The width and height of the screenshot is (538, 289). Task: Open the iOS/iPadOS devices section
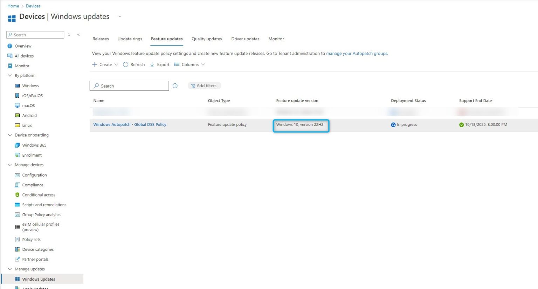32,95
